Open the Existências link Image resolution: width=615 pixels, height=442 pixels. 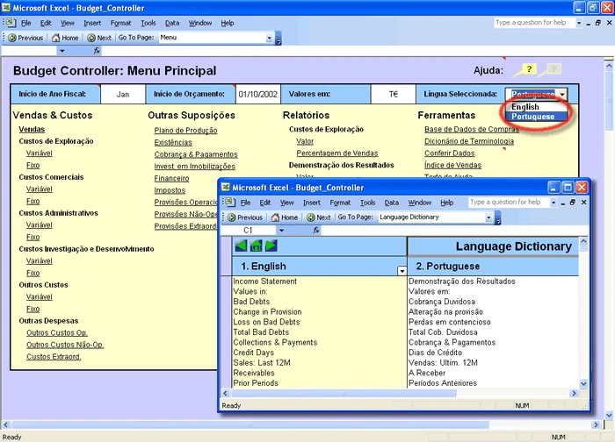[173, 142]
